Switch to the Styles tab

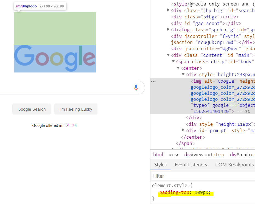pos(160,165)
